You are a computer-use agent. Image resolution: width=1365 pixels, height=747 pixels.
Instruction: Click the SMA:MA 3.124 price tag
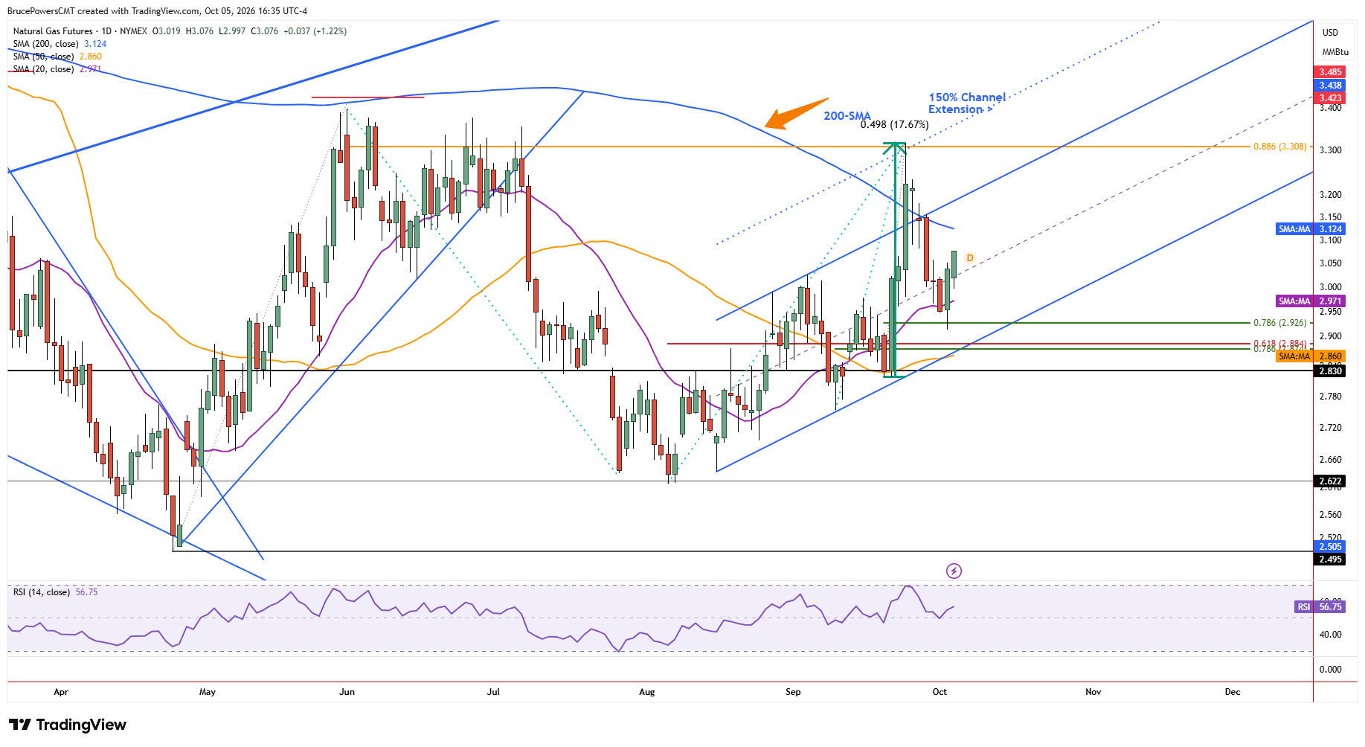click(x=1310, y=229)
